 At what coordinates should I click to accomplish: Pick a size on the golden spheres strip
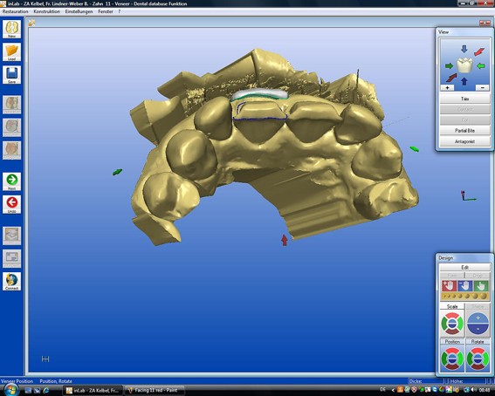[x=464, y=296]
